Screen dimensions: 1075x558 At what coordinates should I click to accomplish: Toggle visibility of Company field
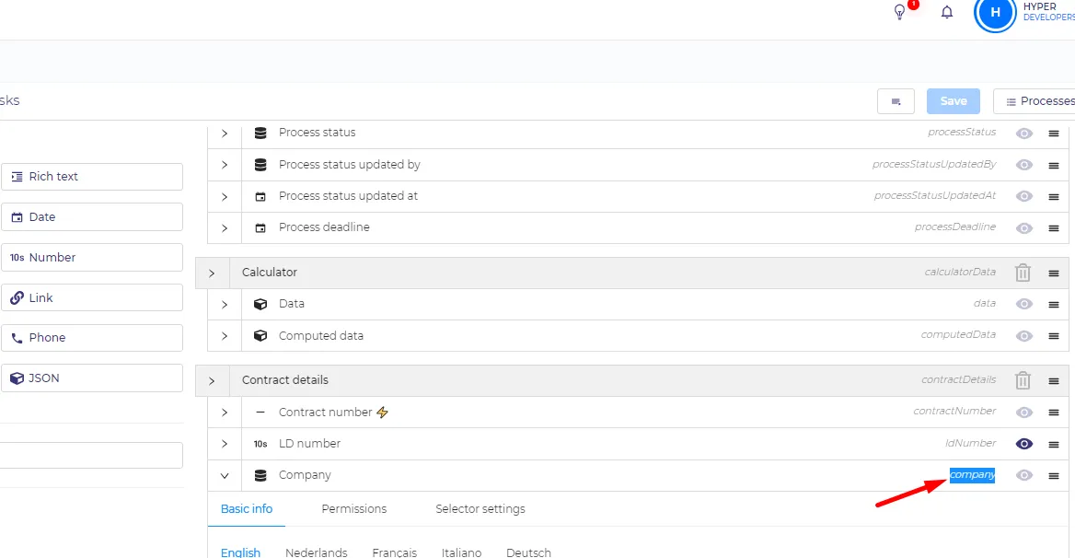click(1024, 476)
